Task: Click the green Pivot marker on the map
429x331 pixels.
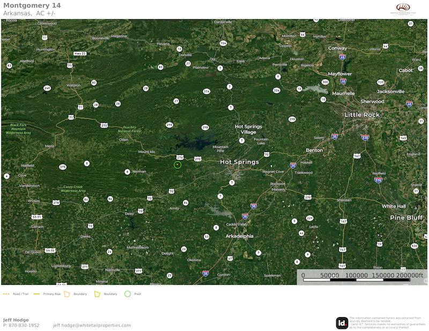Action: point(177,165)
